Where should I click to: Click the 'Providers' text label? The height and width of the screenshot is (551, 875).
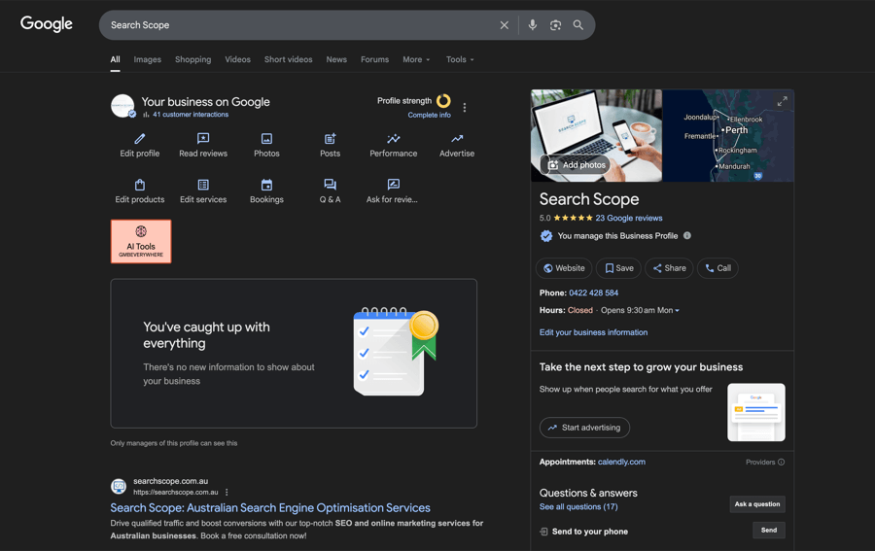pos(760,462)
